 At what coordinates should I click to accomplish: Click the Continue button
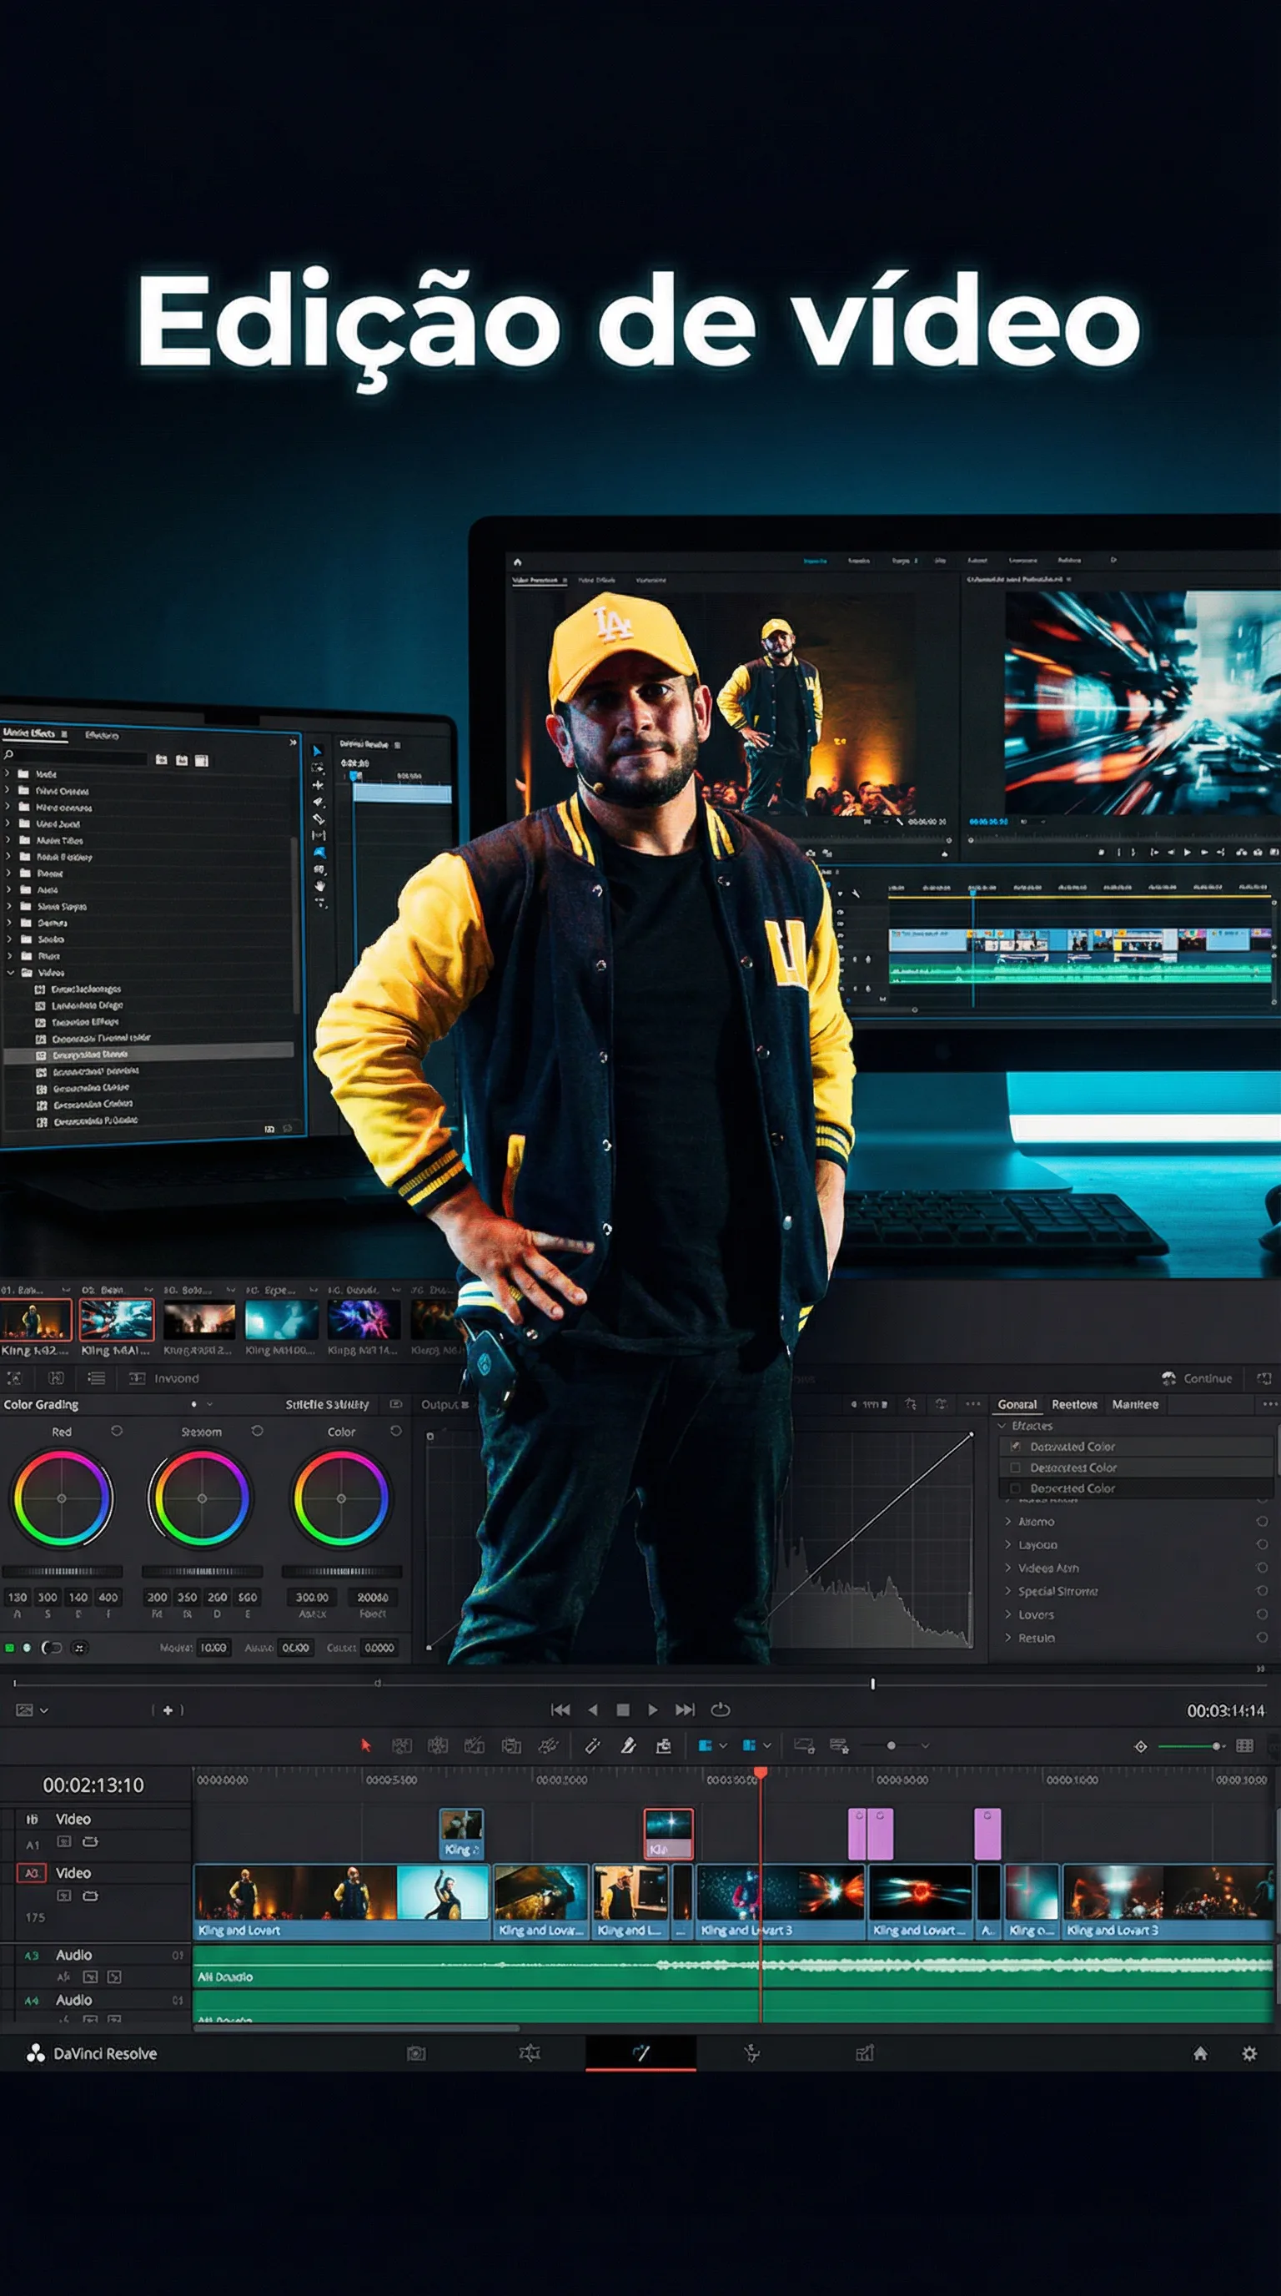1198,1378
